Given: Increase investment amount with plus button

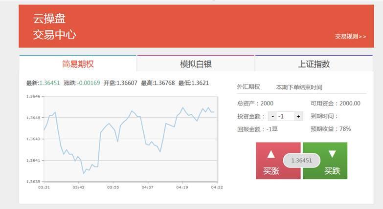Looking at the screenshot, I should pyautogui.click(x=299, y=116).
